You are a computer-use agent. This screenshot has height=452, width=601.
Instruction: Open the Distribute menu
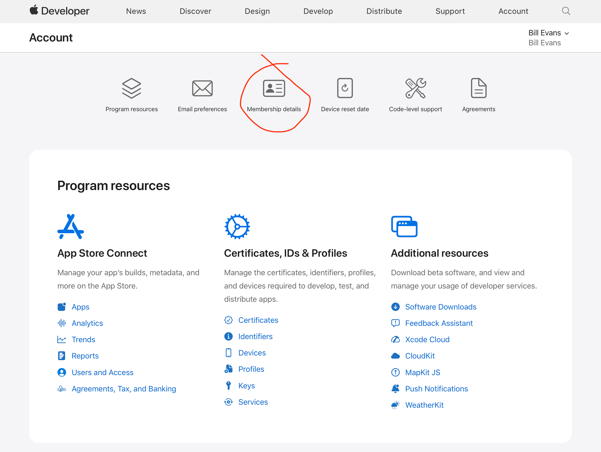pyautogui.click(x=384, y=11)
